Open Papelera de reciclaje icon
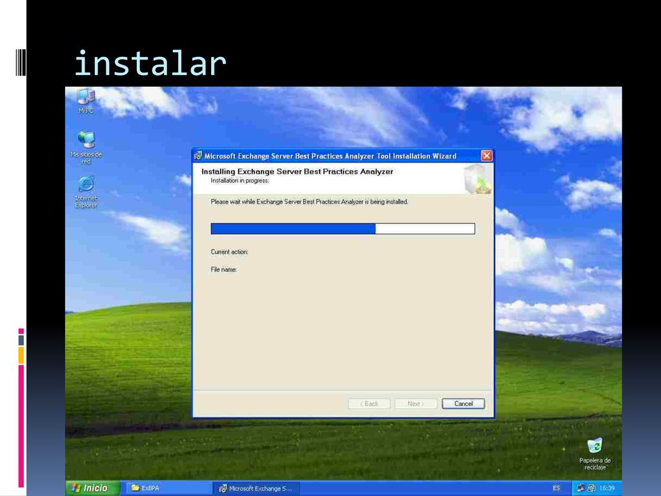This screenshot has height=496, width=661. pyautogui.click(x=595, y=454)
